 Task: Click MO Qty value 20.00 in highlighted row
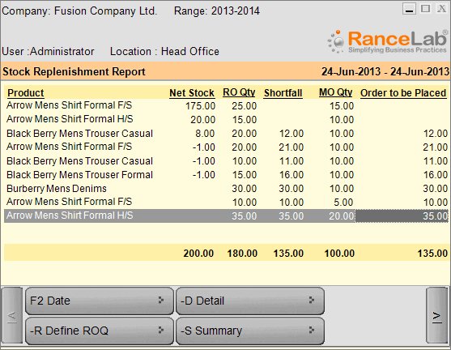click(x=342, y=216)
